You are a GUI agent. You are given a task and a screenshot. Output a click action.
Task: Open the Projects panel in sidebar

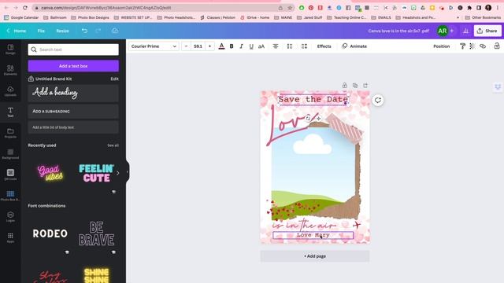10,133
